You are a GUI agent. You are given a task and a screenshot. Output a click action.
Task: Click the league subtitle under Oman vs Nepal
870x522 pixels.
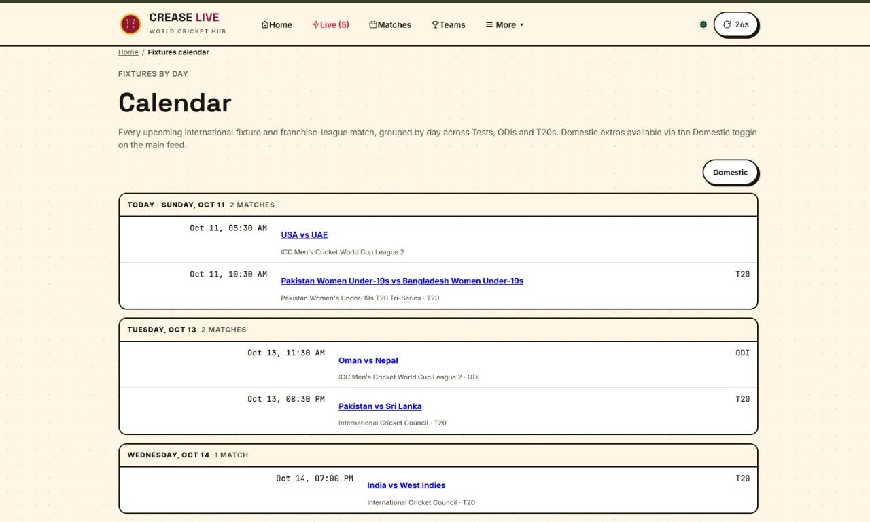click(408, 377)
